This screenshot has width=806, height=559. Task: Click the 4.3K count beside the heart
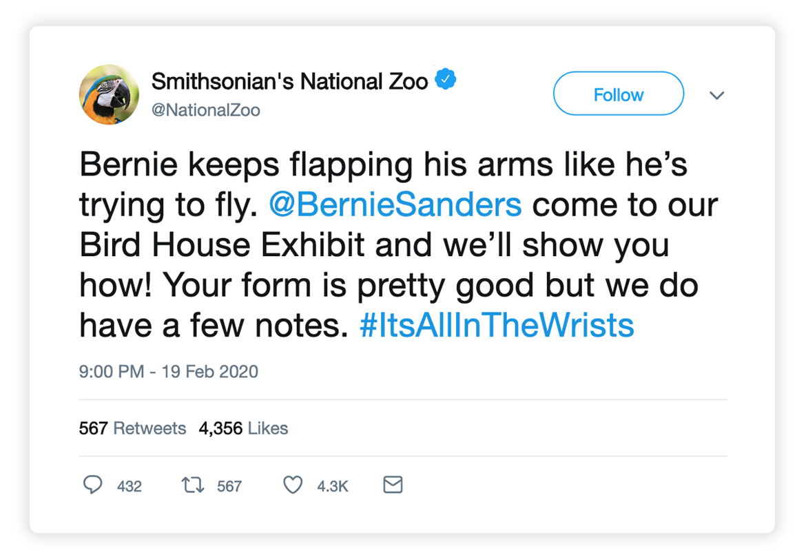pos(333,486)
